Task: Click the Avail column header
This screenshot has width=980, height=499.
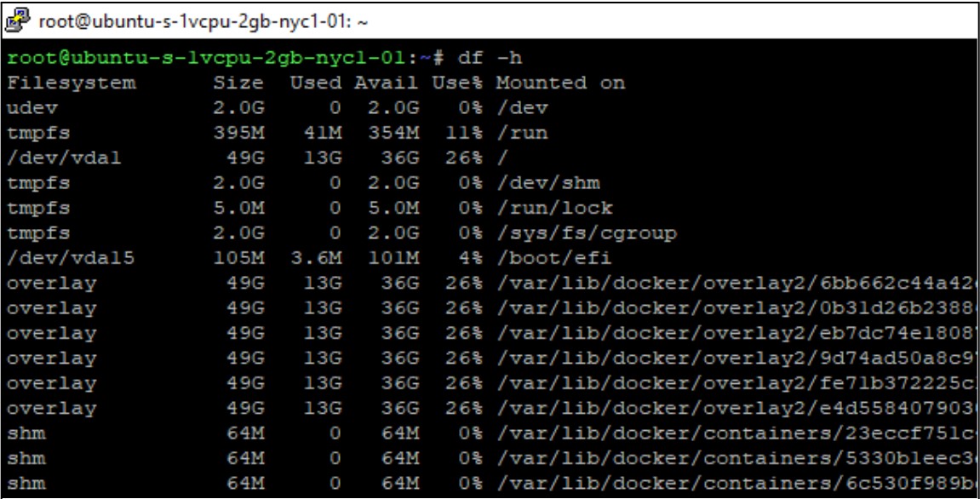Action: click(x=387, y=83)
